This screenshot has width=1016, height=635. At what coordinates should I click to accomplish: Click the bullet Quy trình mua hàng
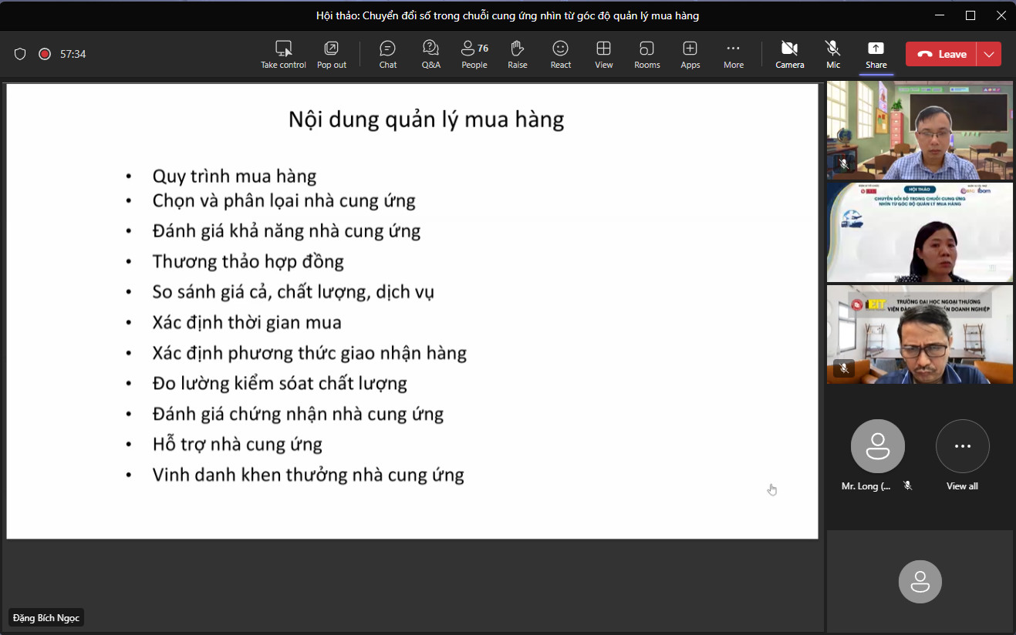235,176
